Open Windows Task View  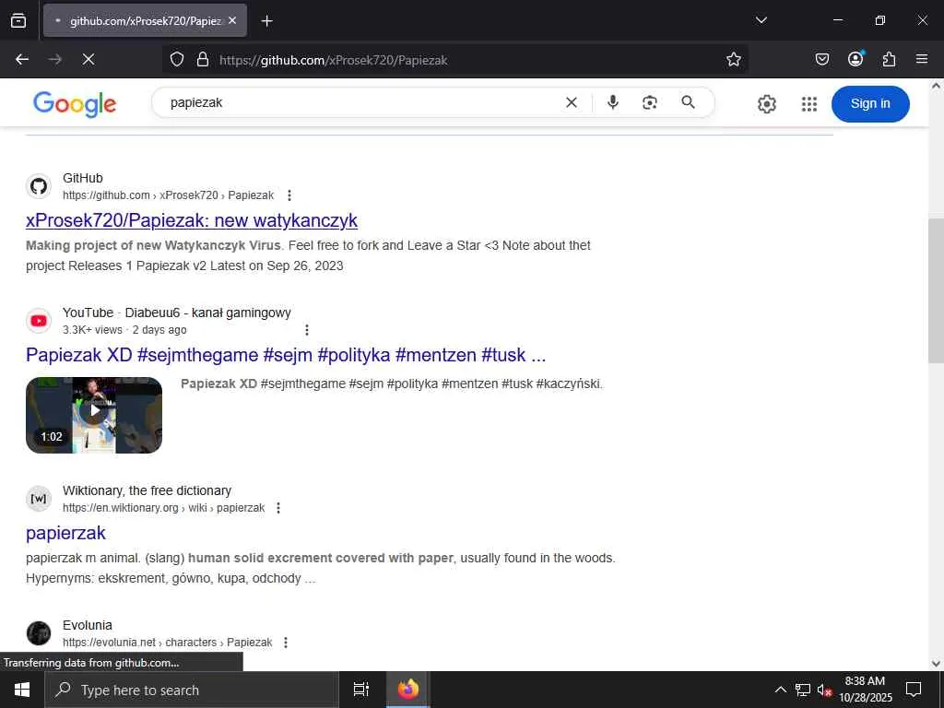pyautogui.click(x=361, y=690)
